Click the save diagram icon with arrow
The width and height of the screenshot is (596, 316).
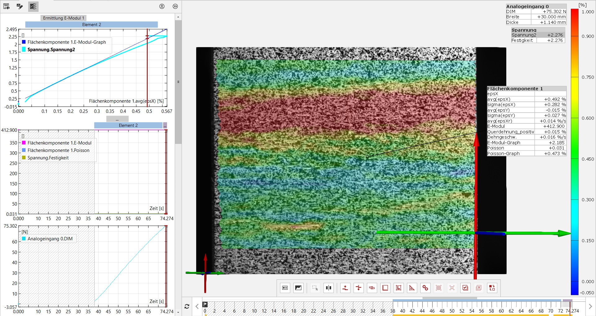pos(7,6)
